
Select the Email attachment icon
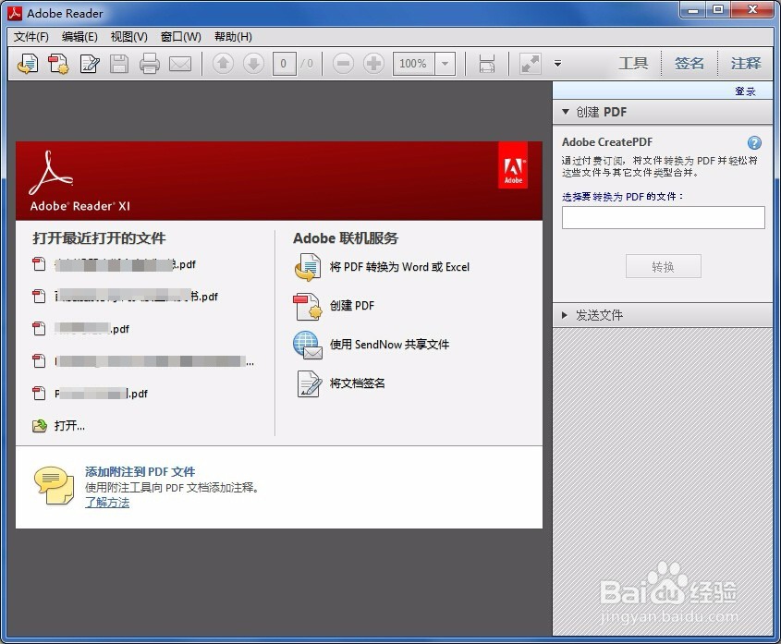[180, 64]
